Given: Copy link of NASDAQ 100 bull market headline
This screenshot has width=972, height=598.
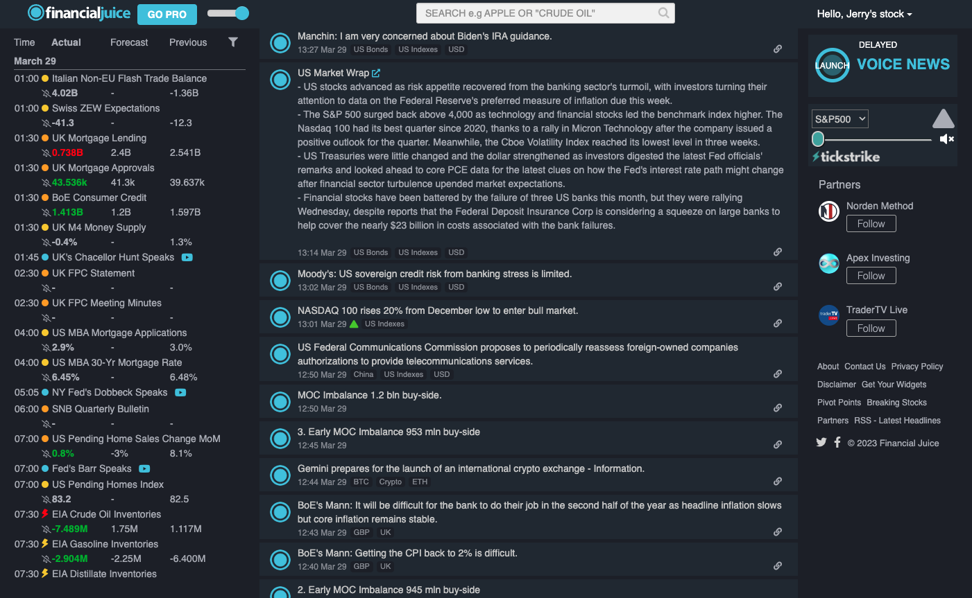Looking at the screenshot, I should 778,324.
